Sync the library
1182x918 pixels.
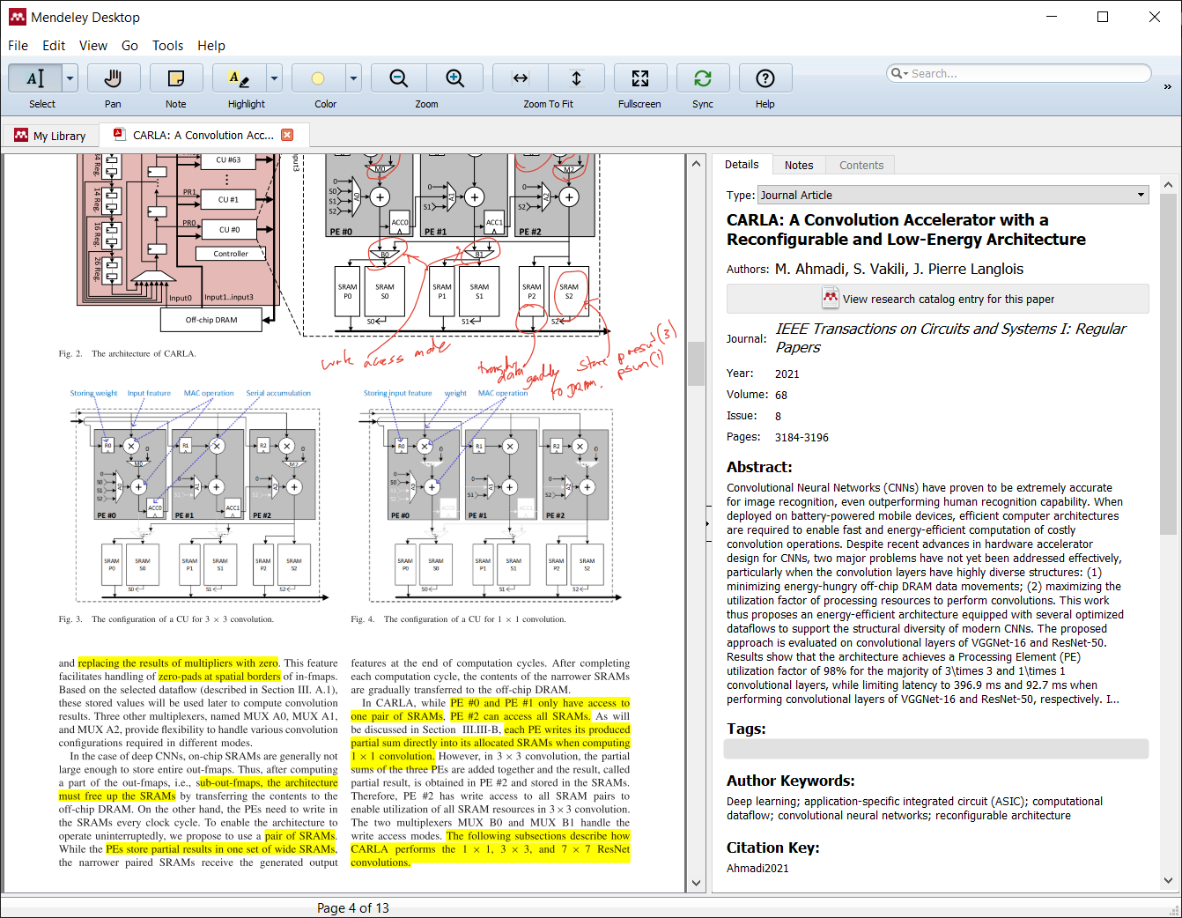point(702,78)
